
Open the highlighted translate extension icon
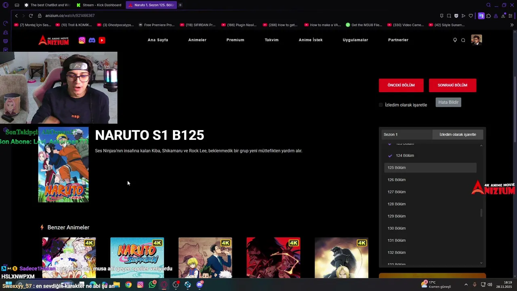click(481, 16)
